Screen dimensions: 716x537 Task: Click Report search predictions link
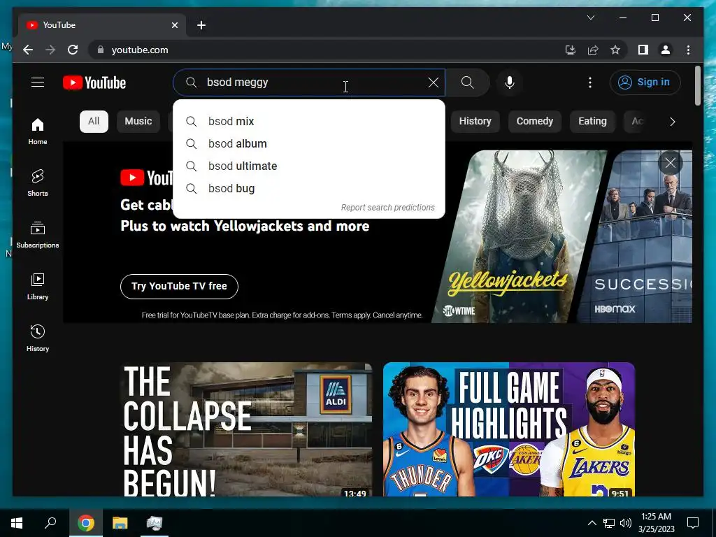pyautogui.click(x=387, y=207)
